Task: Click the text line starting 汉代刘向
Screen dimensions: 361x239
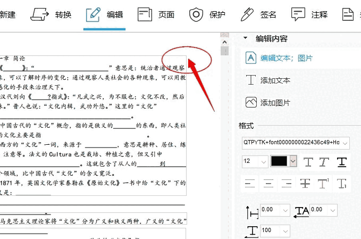Action: [x=93, y=97]
